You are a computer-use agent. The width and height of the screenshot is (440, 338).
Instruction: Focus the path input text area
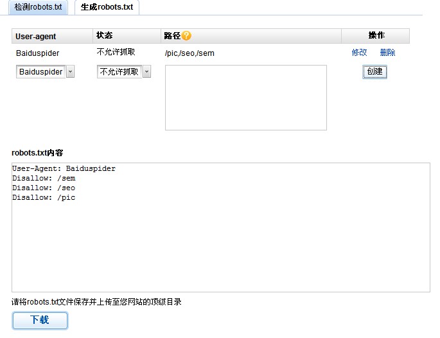(246, 98)
